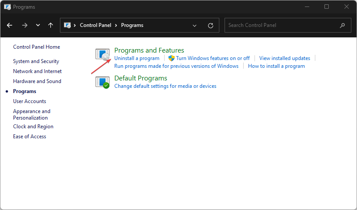Open Change default settings for media or devices

pos(165,86)
